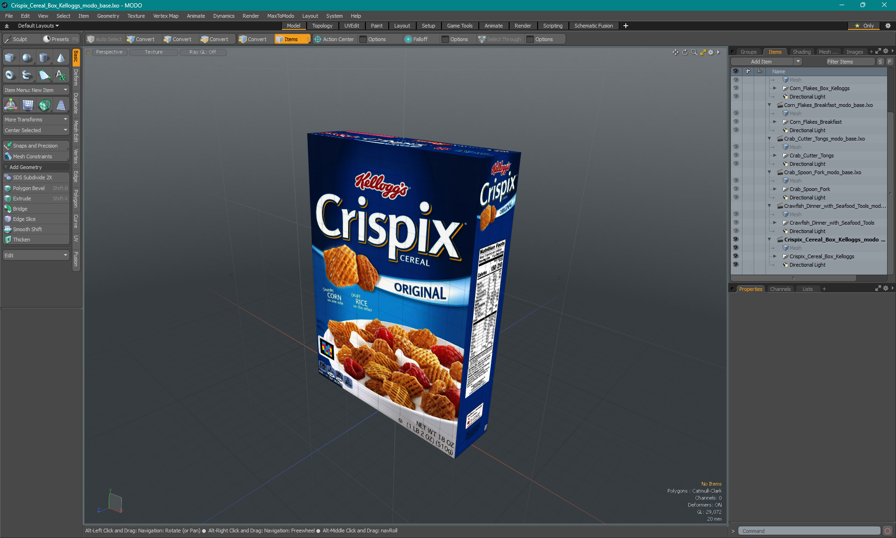This screenshot has width=896, height=538.
Task: Click the SDS Subdivide 2X tool
Action: [36, 177]
